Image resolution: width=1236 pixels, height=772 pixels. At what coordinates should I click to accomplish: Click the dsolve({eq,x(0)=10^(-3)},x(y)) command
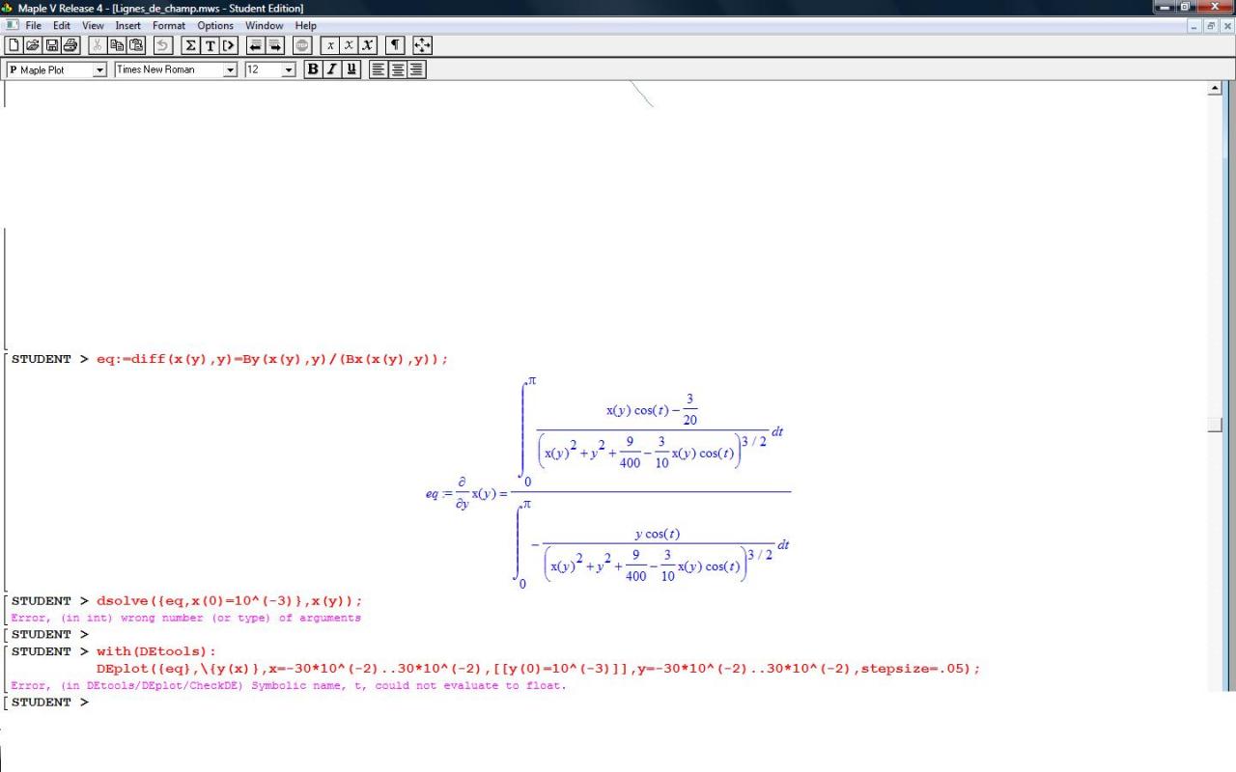point(230,601)
